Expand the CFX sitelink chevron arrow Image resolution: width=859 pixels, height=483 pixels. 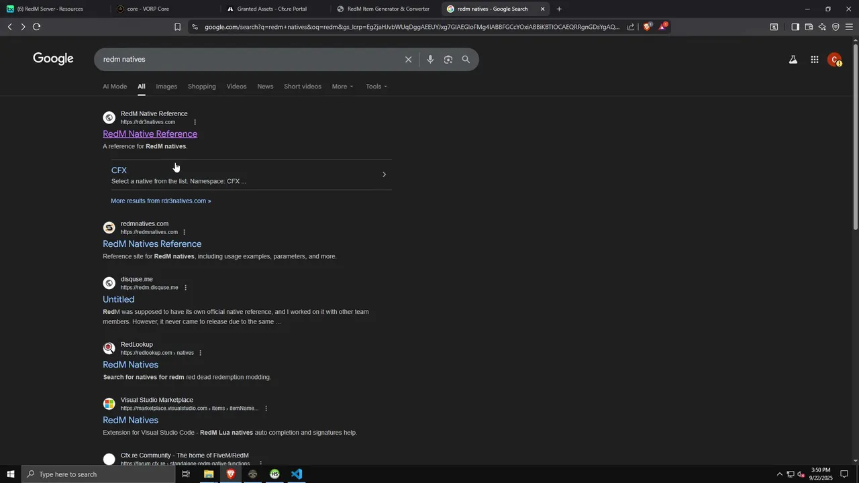point(384,174)
